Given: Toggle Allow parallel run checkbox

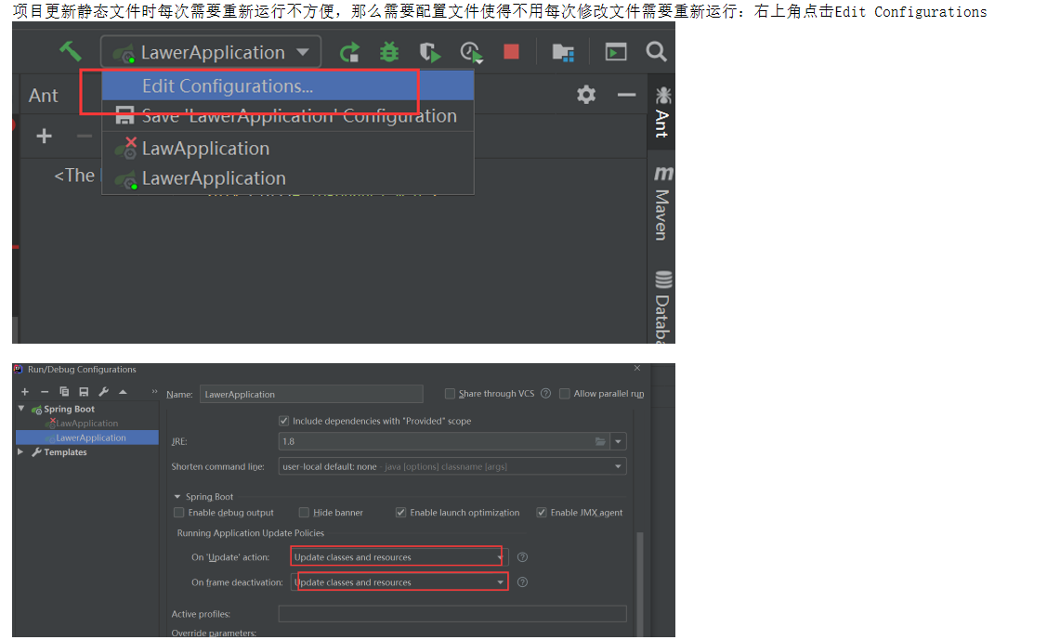Looking at the screenshot, I should pos(564,394).
